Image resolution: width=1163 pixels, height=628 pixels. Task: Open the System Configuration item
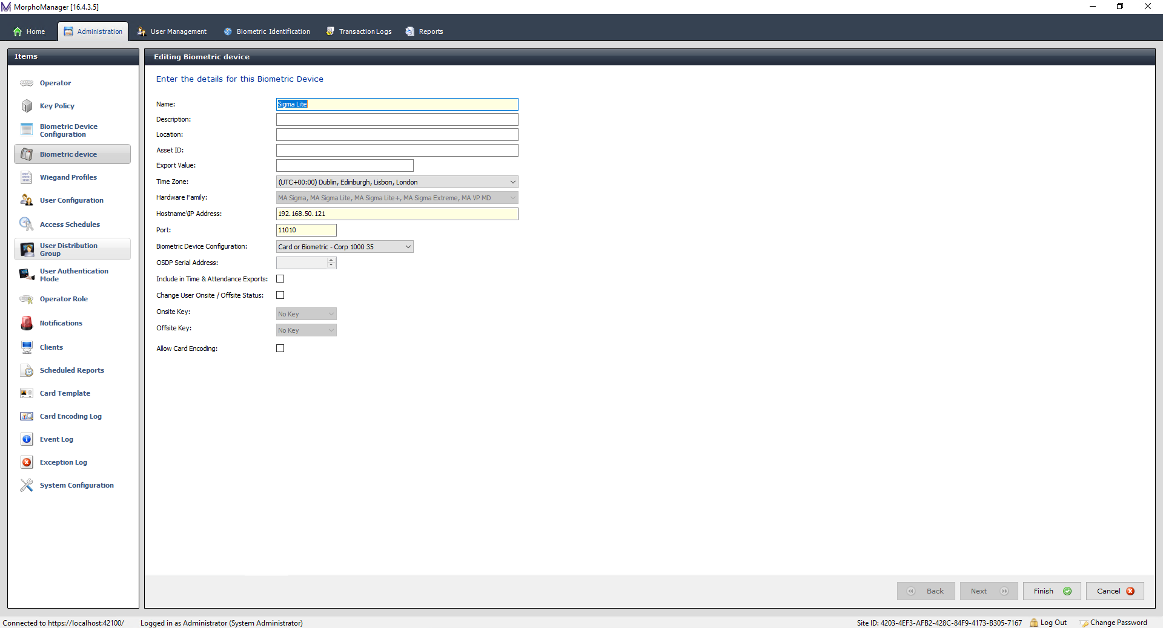[72, 485]
